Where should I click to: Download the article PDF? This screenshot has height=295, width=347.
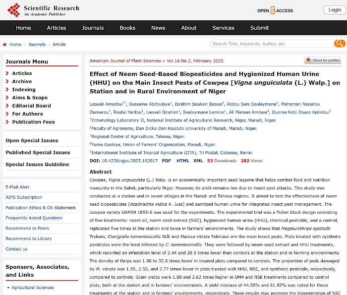[166, 161]
